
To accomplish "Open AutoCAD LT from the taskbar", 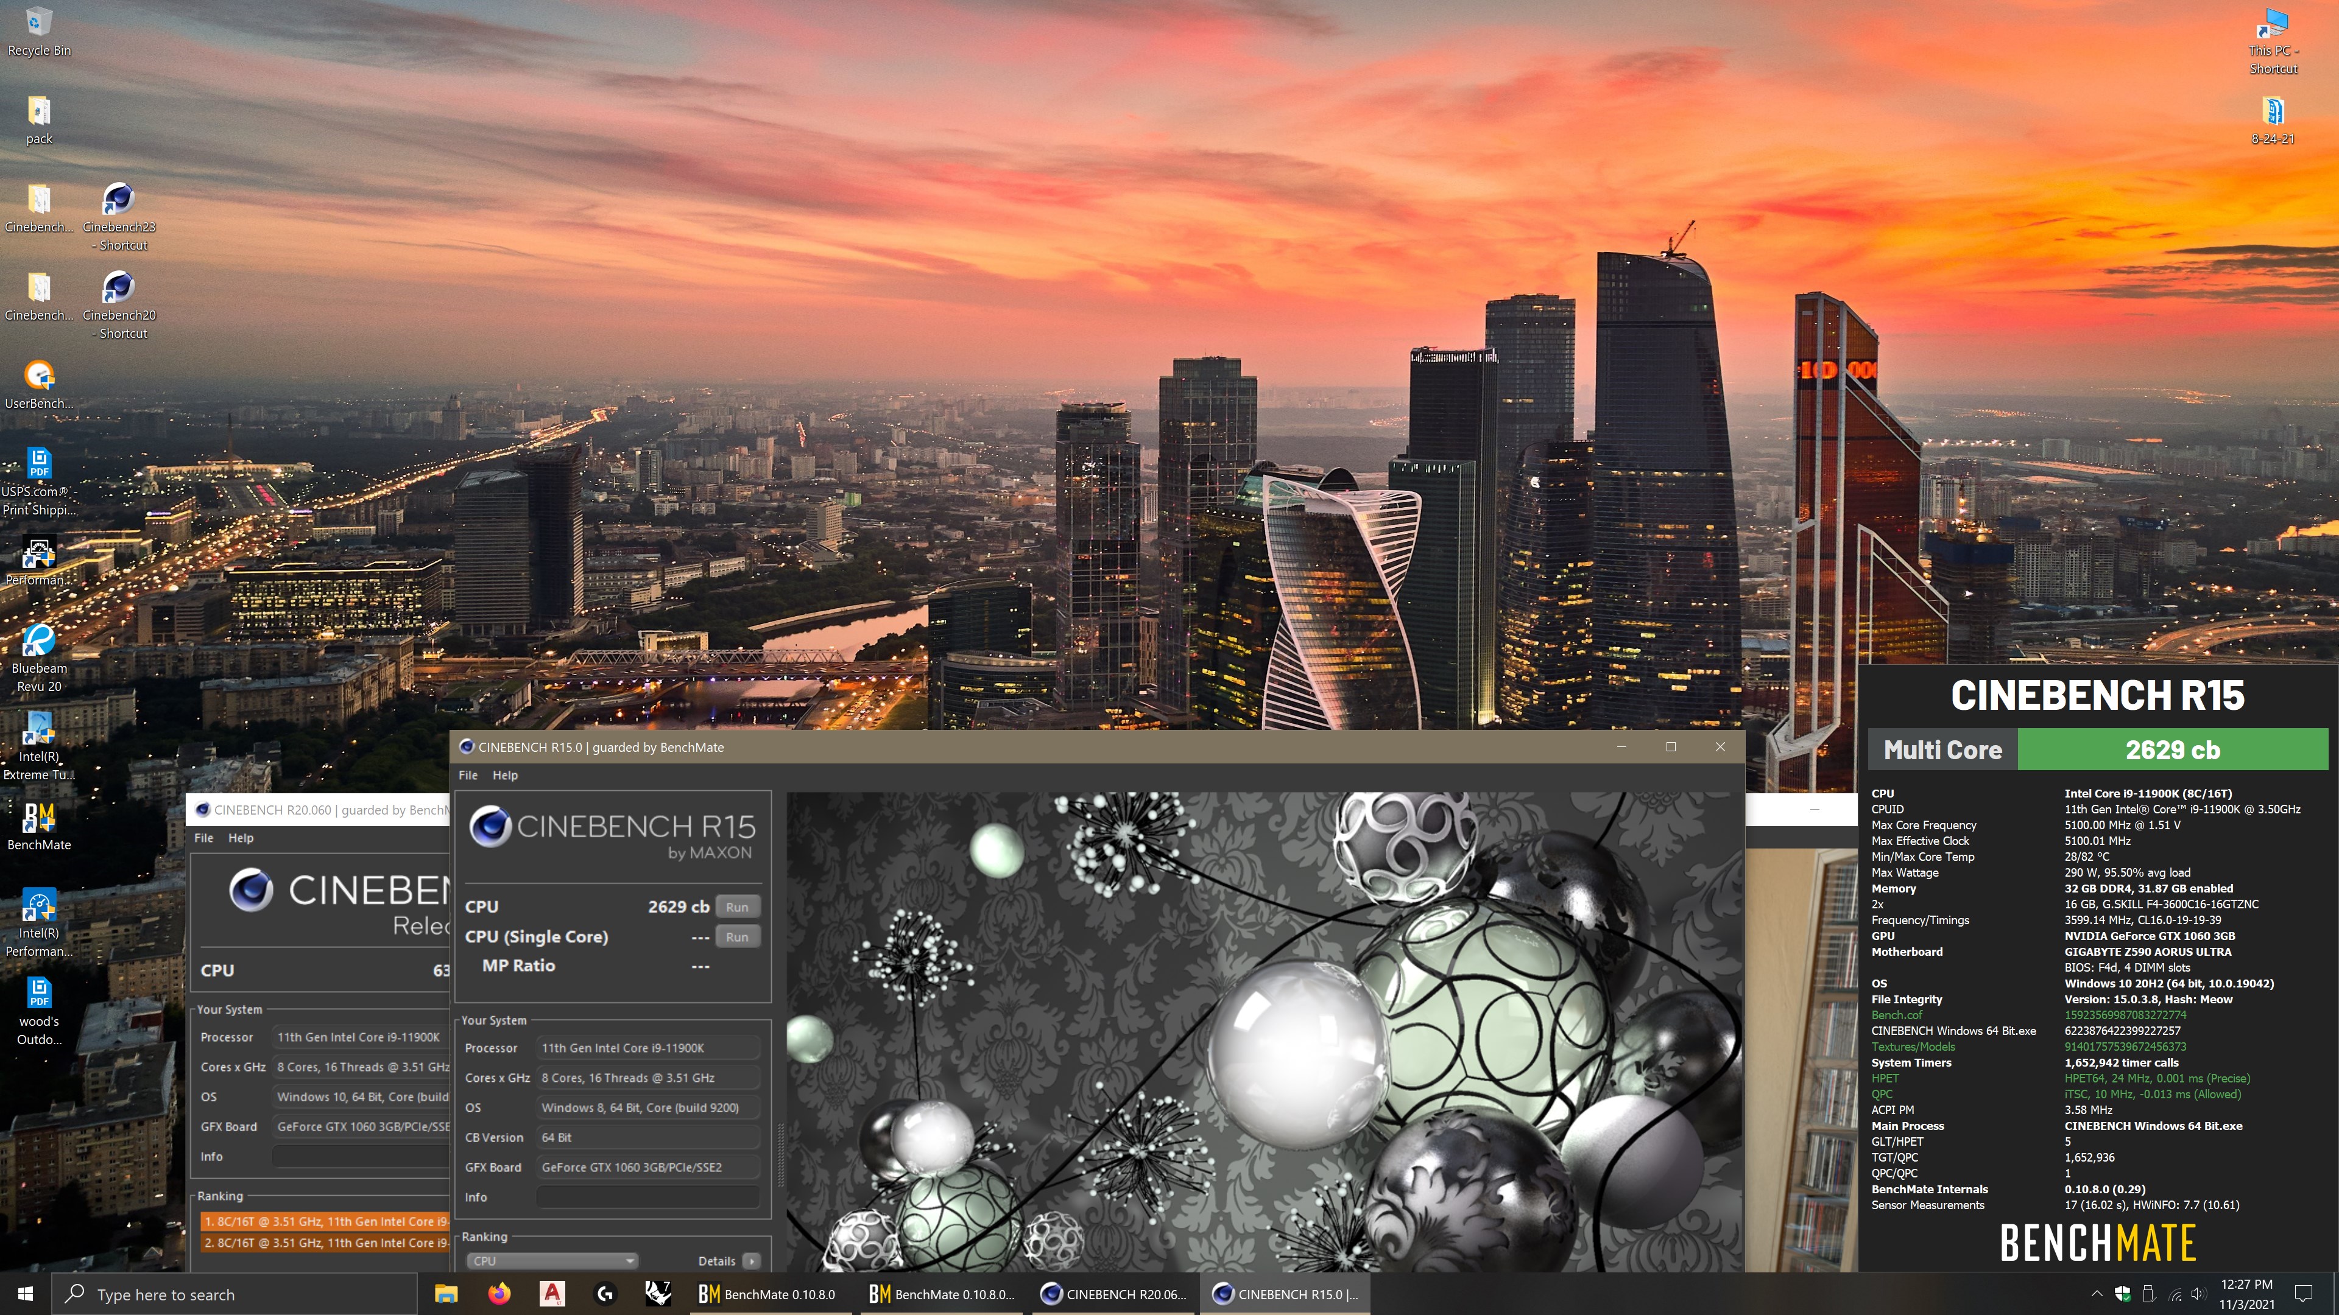I will click(552, 1293).
